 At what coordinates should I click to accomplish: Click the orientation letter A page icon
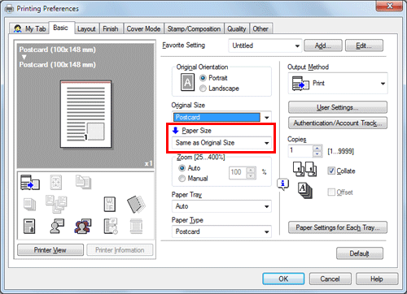pyautogui.click(x=187, y=82)
